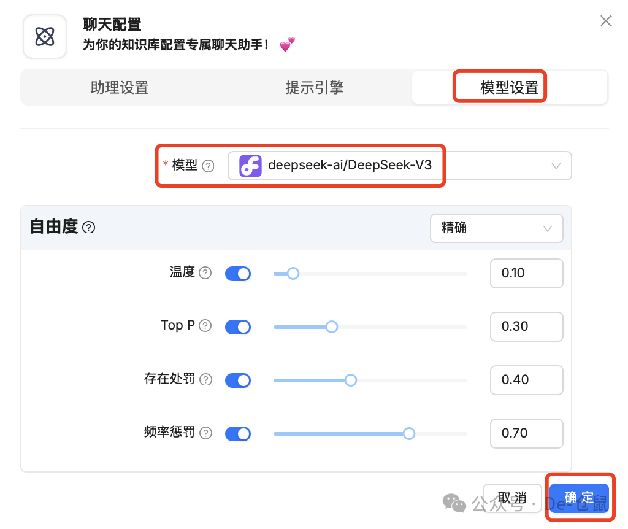Click the chat configuration app logo icon
The height and width of the screenshot is (529, 628).
click(44, 36)
